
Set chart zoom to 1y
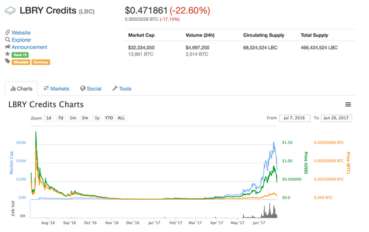pyautogui.click(x=97, y=118)
